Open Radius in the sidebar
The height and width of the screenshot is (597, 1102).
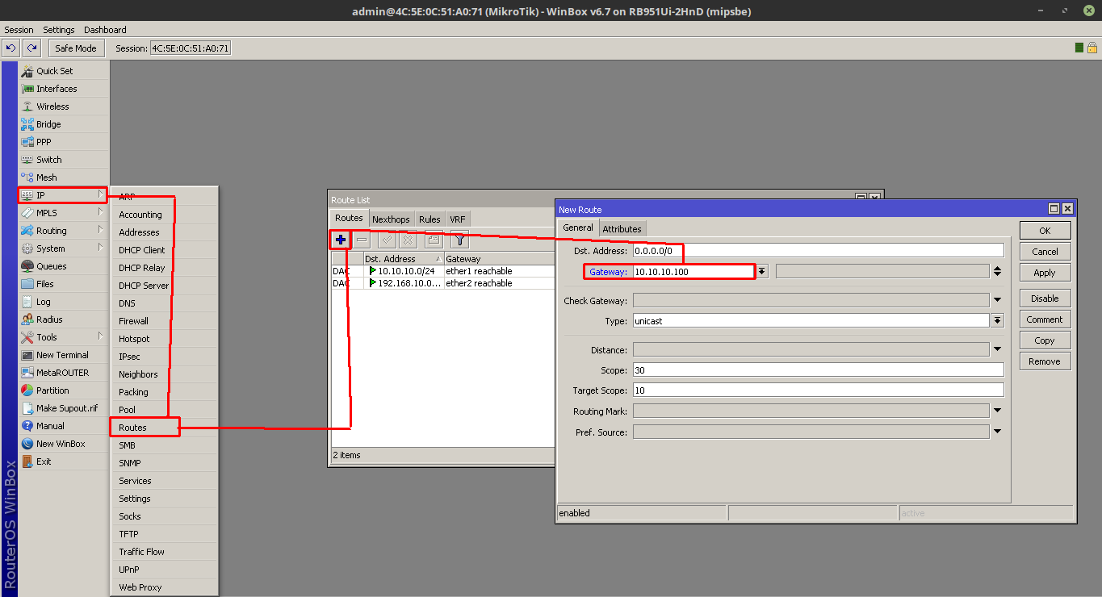(x=64, y=319)
